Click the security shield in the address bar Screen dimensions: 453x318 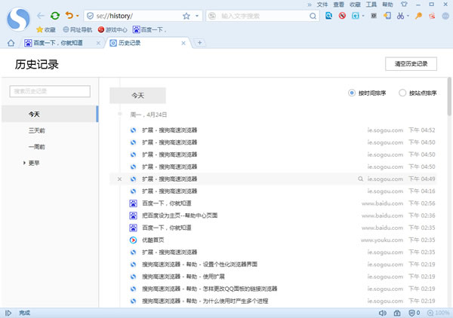point(90,16)
